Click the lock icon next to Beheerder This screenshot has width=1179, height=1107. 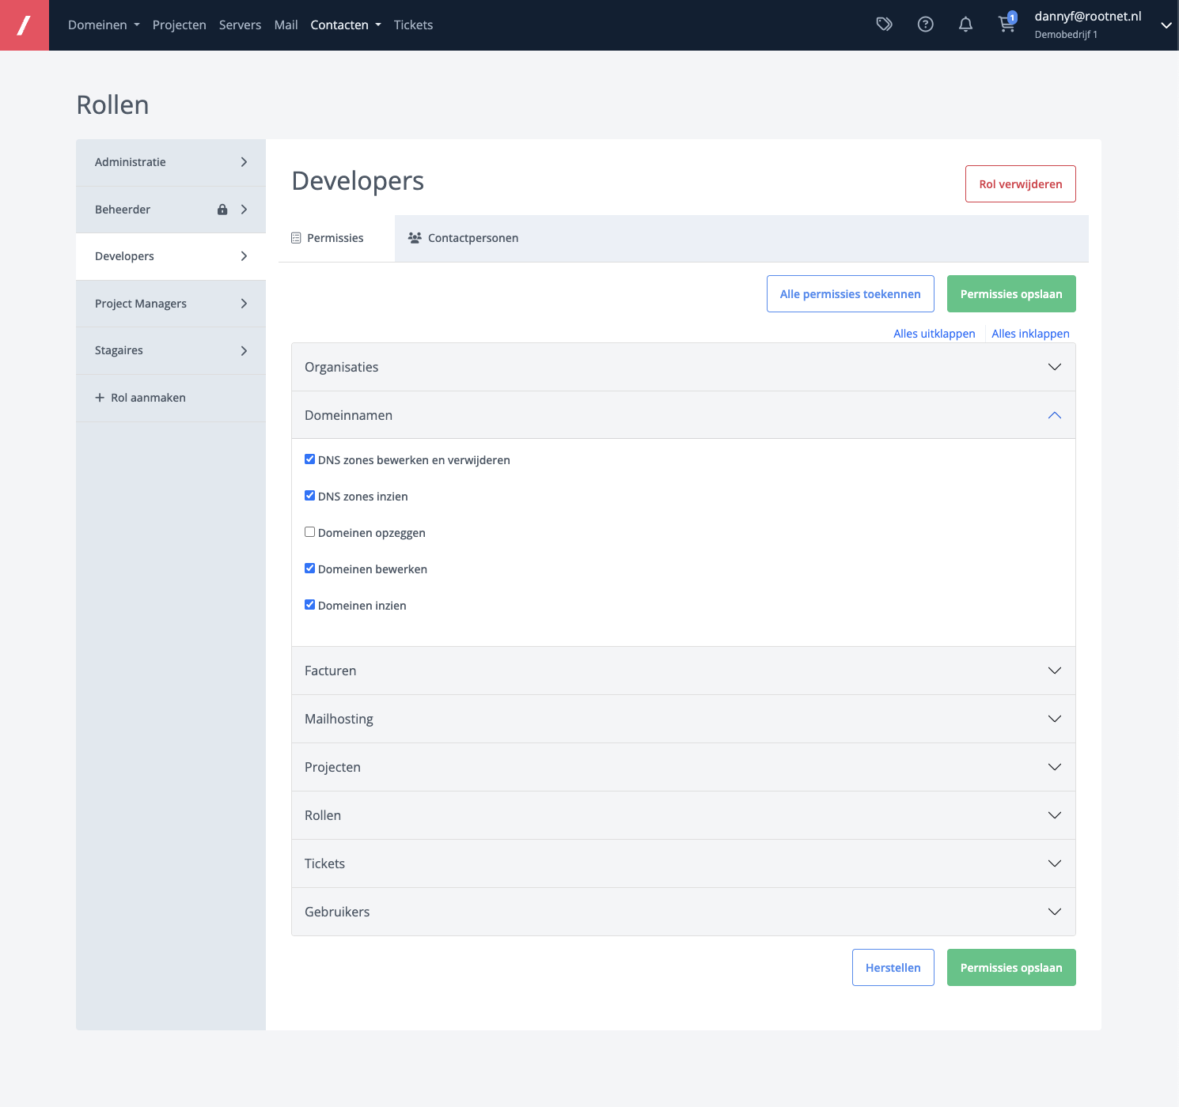pyautogui.click(x=222, y=210)
